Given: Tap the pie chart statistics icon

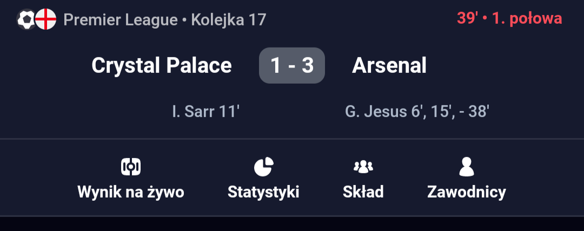Looking at the screenshot, I should [263, 167].
